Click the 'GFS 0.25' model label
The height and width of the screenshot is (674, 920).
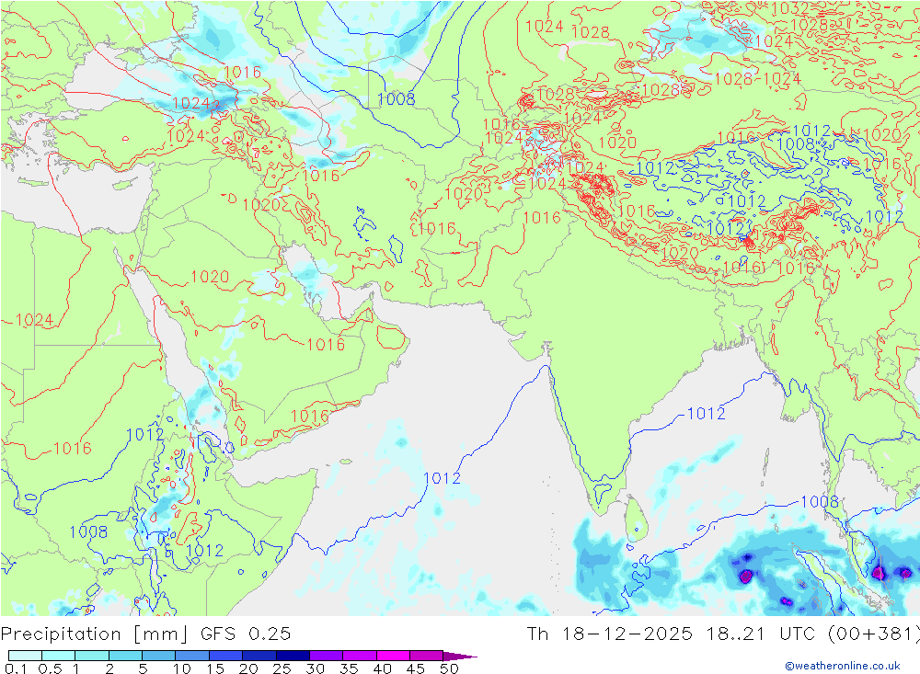246,634
